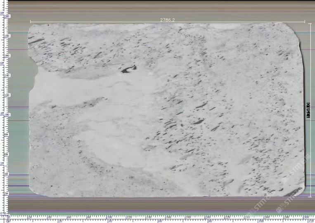Click the left end of the width dimension line

[x=30, y=22]
